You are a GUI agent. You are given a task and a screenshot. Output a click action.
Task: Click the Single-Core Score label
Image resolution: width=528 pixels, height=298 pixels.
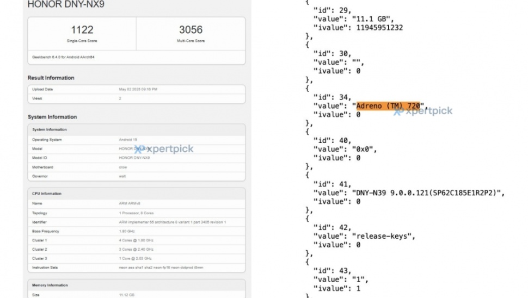click(82, 41)
